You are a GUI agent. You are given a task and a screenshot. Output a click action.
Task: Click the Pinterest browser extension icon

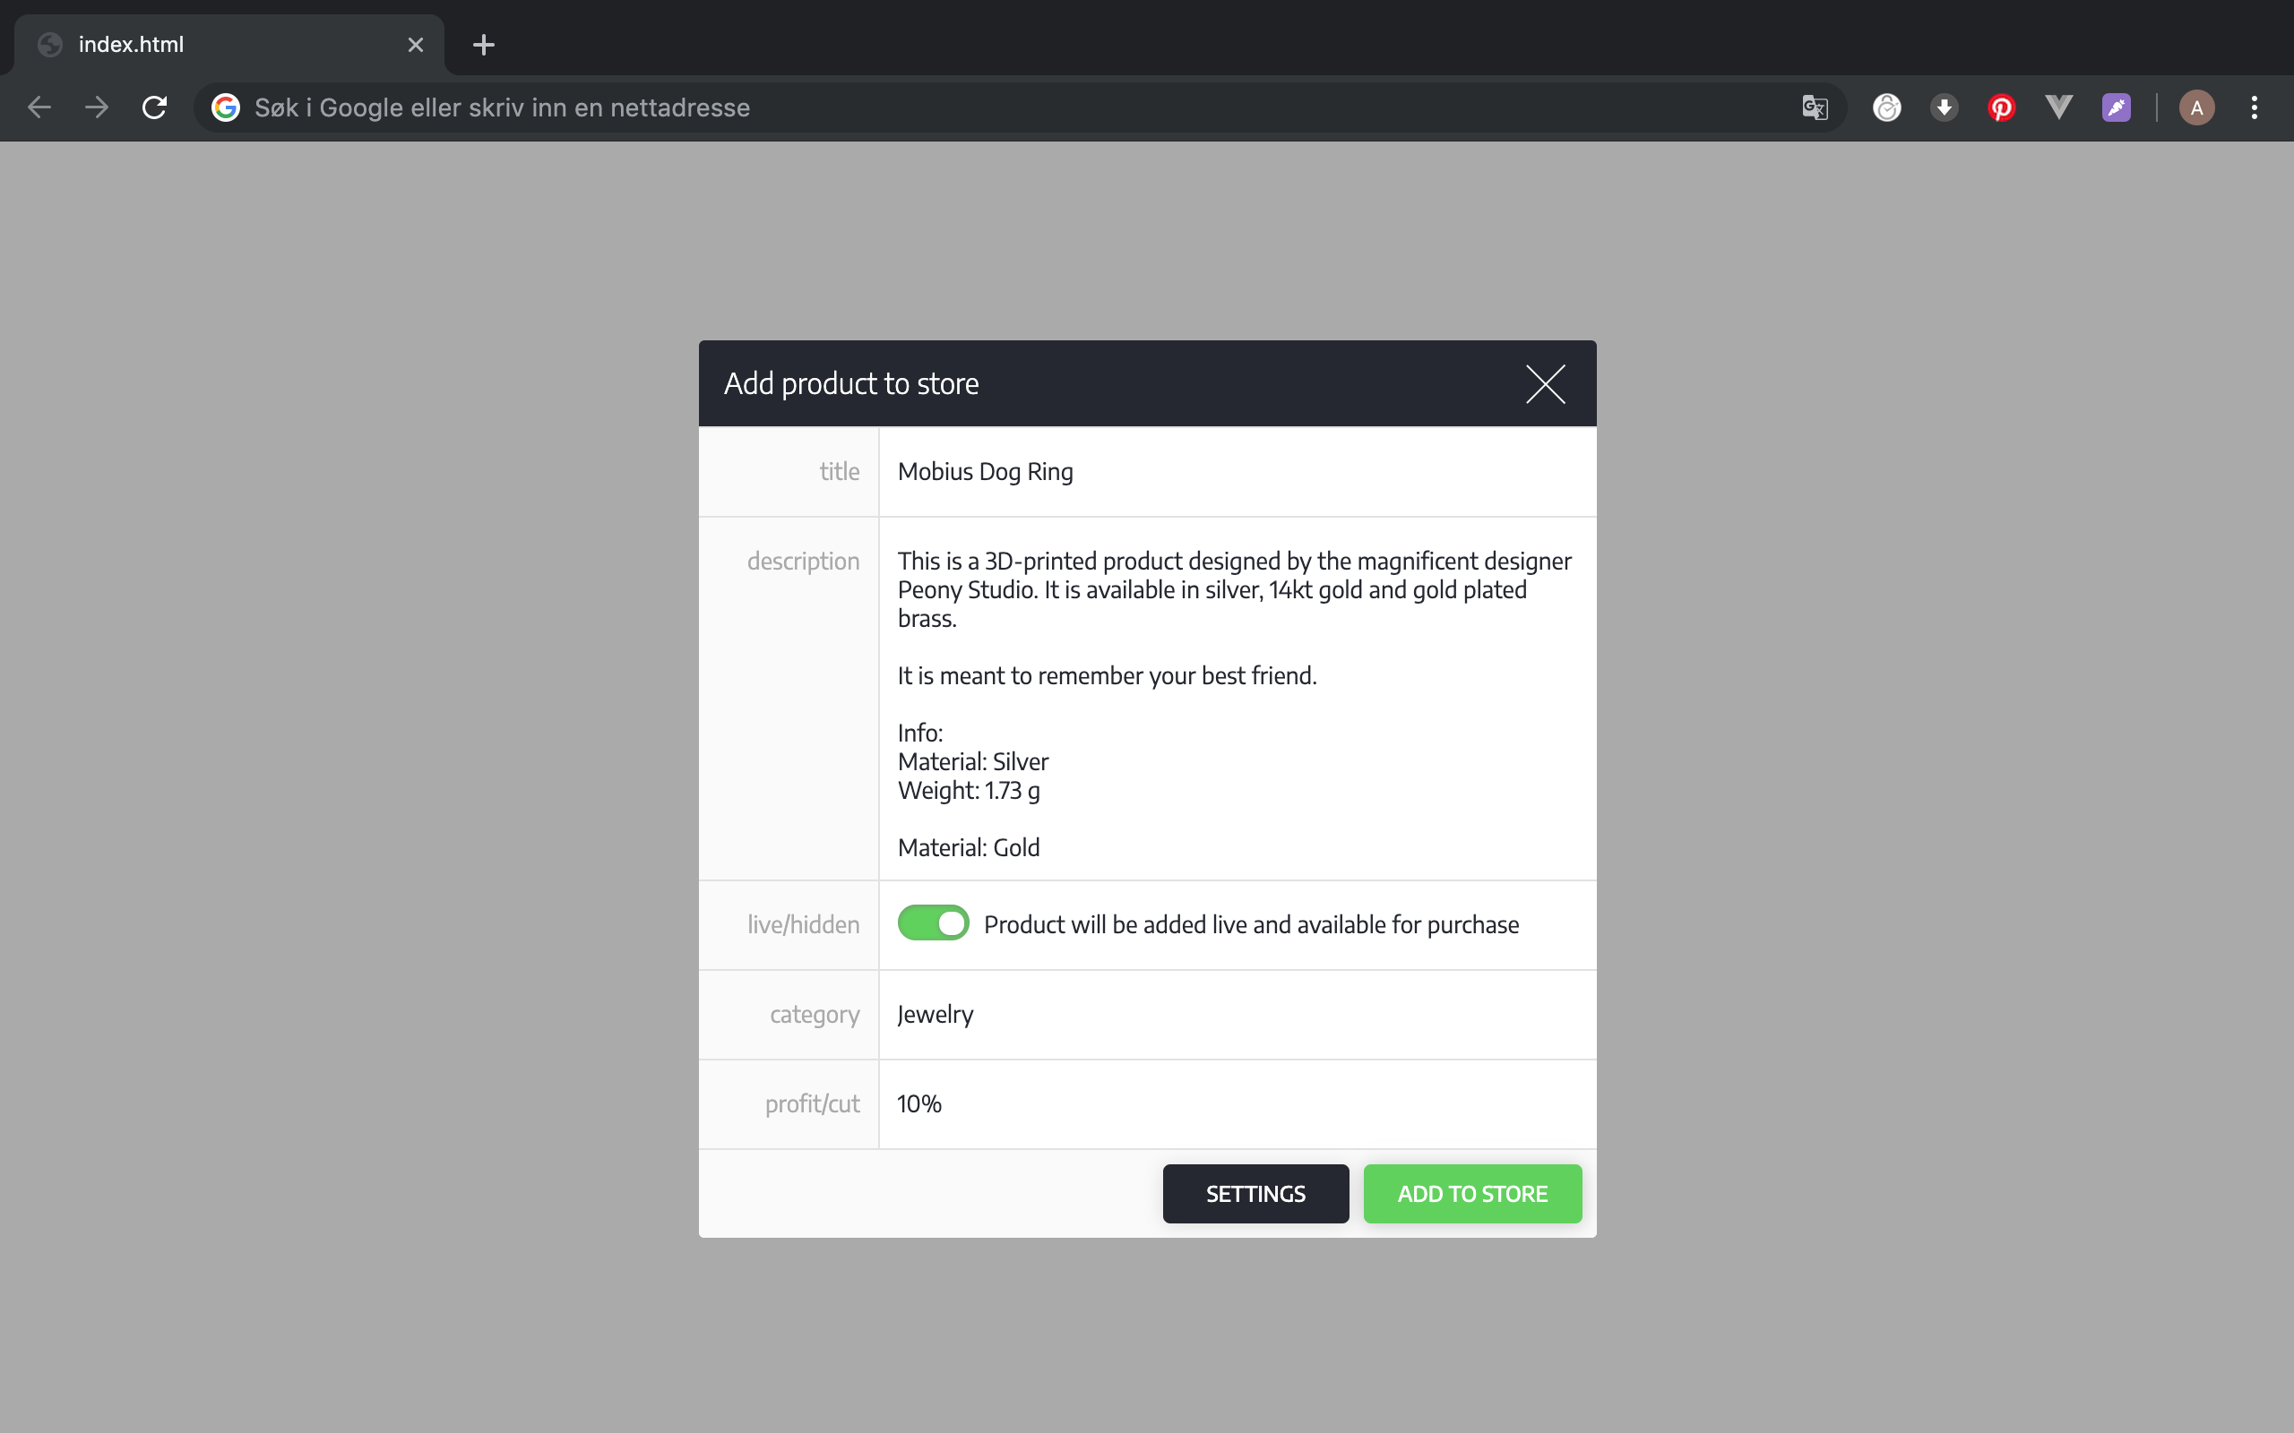pos(2002,107)
